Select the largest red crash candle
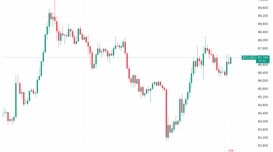Image resolution: width=273 pixels, height=152 pixels. tap(166, 113)
